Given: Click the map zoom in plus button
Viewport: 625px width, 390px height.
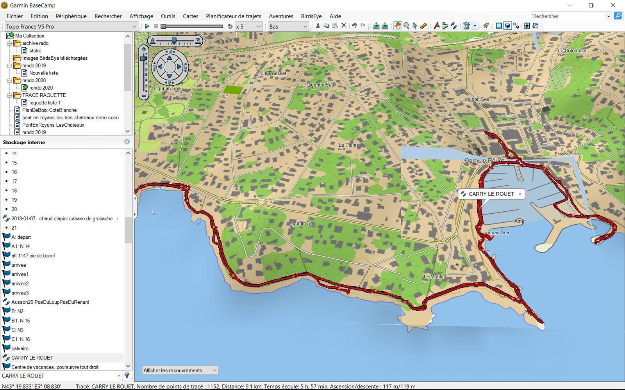Looking at the screenshot, I should [144, 50].
